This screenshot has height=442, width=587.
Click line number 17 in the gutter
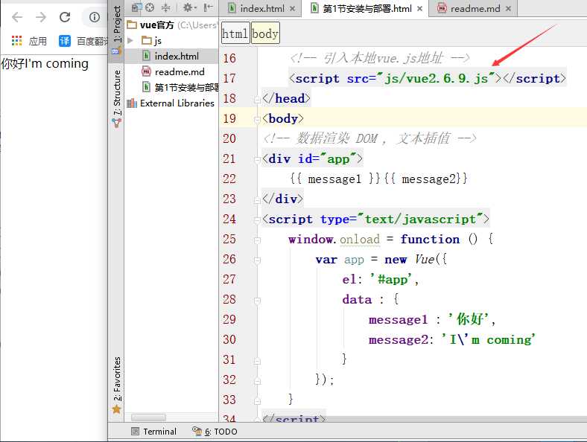(x=229, y=78)
